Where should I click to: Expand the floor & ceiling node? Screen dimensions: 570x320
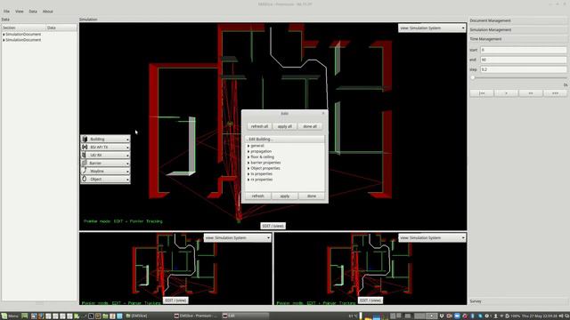tap(248, 157)
